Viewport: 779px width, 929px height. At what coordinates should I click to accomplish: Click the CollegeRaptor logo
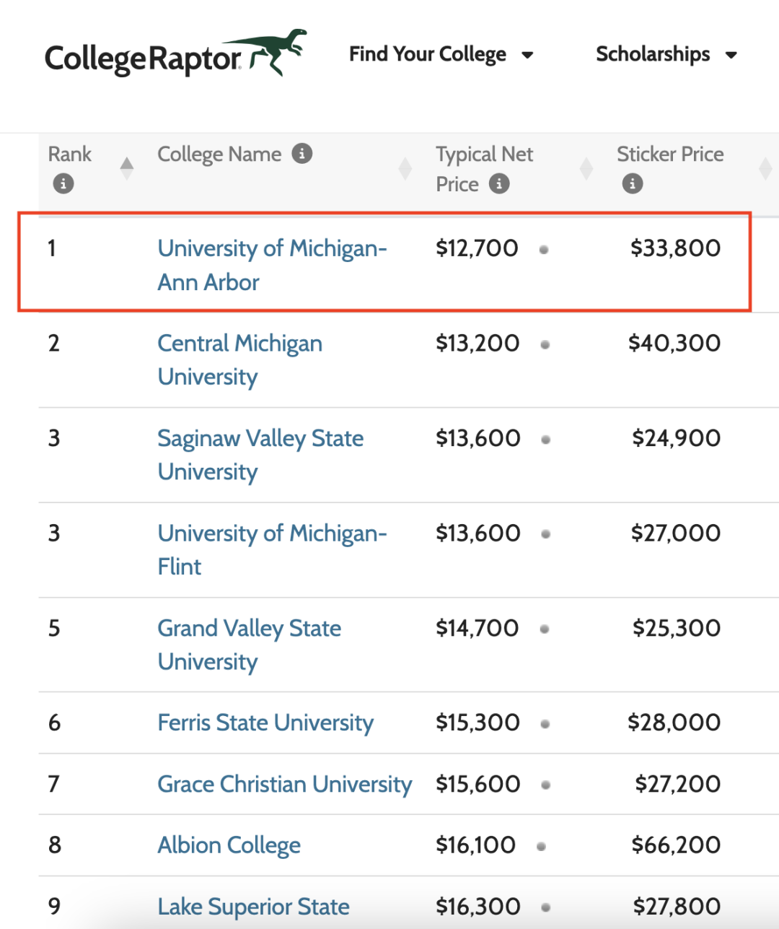pyautogui.click(x=176, y=54)
